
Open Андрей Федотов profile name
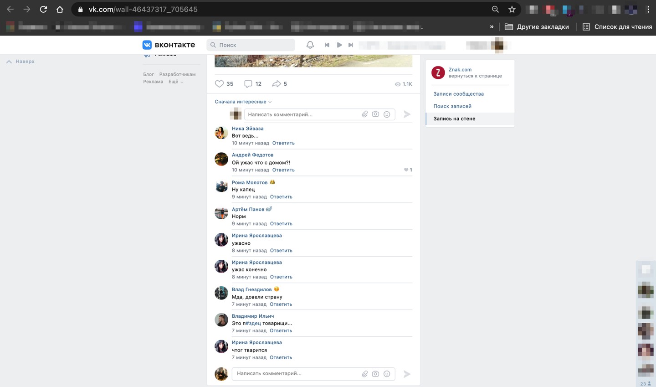coord(252,155)
